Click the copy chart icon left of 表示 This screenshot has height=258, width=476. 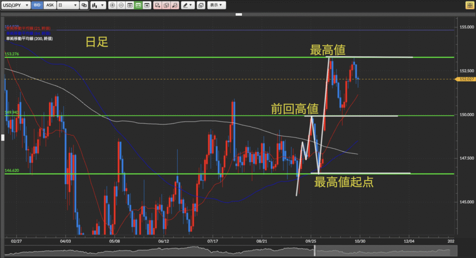pyautogui.click(x=200, y=5)
